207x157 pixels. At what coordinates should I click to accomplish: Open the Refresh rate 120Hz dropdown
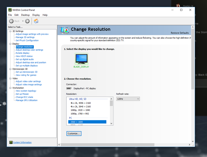point(128,99)
